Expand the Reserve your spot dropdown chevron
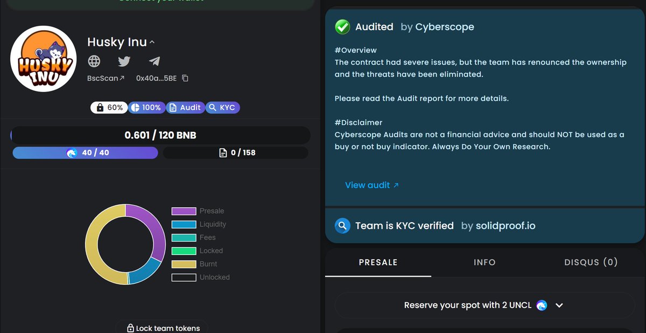This screenshot has height=333, width=646. 559,305
